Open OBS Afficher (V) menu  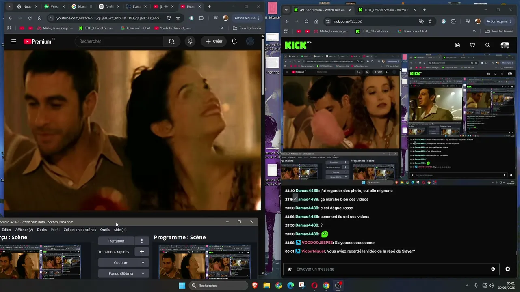tap(24, 230)
